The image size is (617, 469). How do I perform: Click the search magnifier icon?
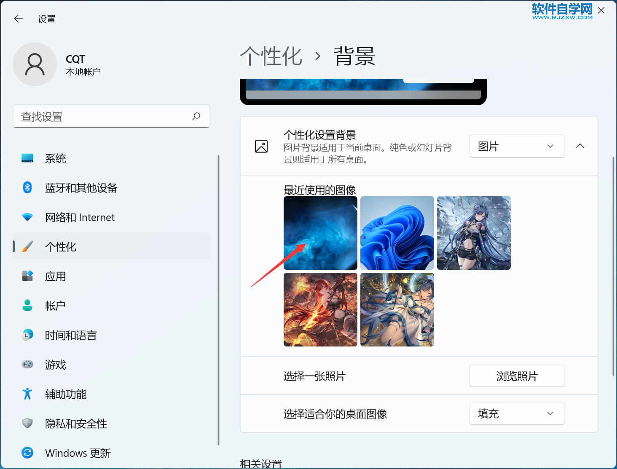196,116
